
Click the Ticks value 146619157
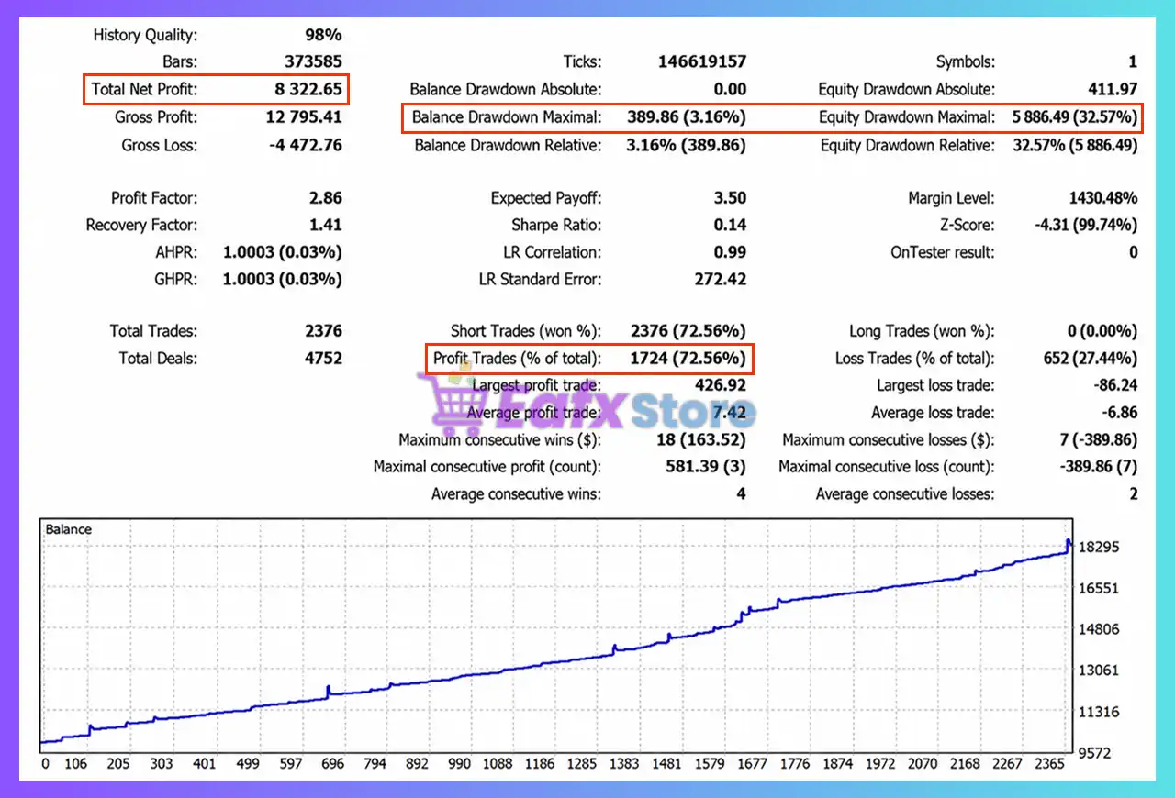pos(702,62)
